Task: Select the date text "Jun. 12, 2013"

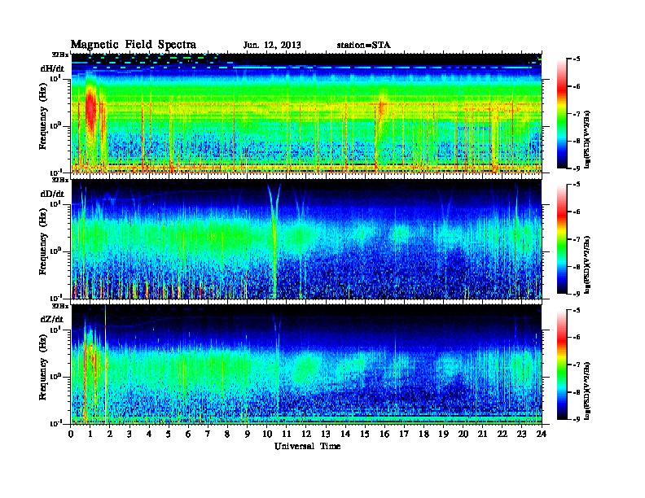Action: pyautogui.click(x=272, y=46)
